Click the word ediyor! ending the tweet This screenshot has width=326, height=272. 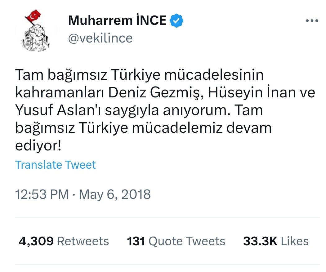[38, 145]
